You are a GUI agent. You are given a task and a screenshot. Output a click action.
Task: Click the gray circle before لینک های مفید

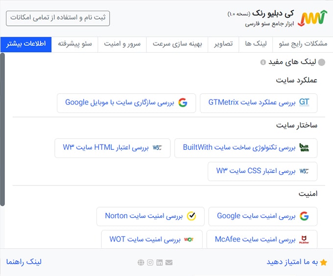tap(322, 62)
